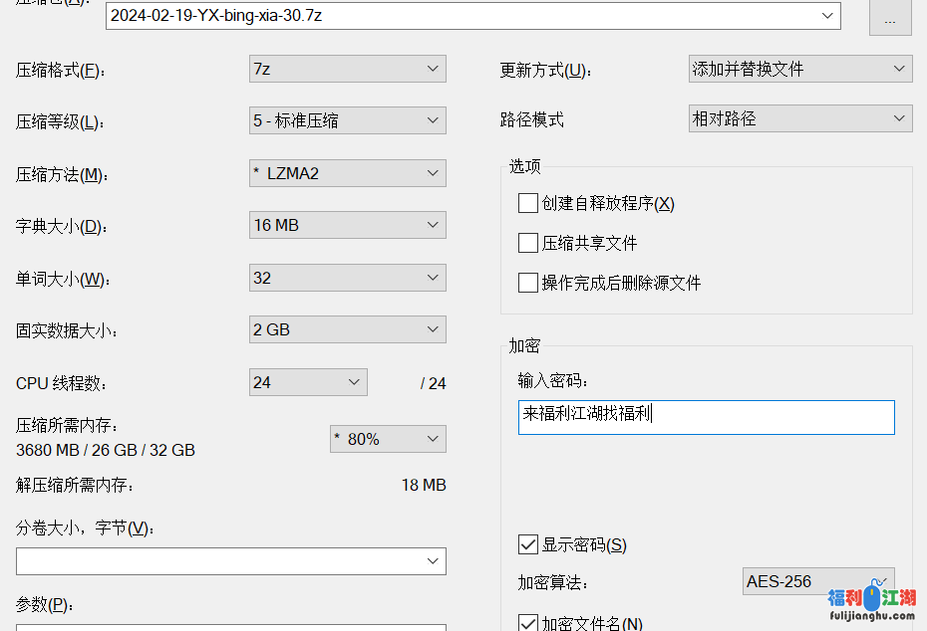Open the CPU 线程数 dropdown

(x=308, y=382)
